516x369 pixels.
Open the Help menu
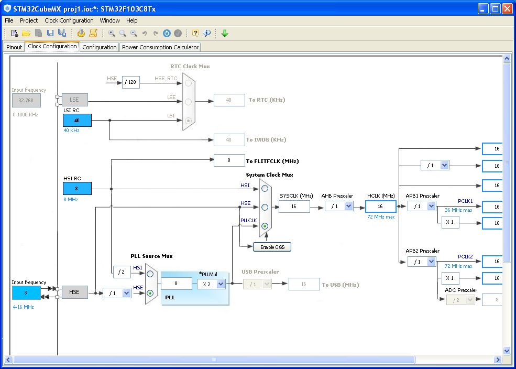click(131, 20)
